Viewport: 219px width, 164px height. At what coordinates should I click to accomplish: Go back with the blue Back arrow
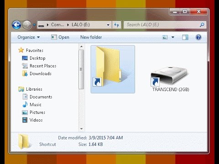click(16, 25)
